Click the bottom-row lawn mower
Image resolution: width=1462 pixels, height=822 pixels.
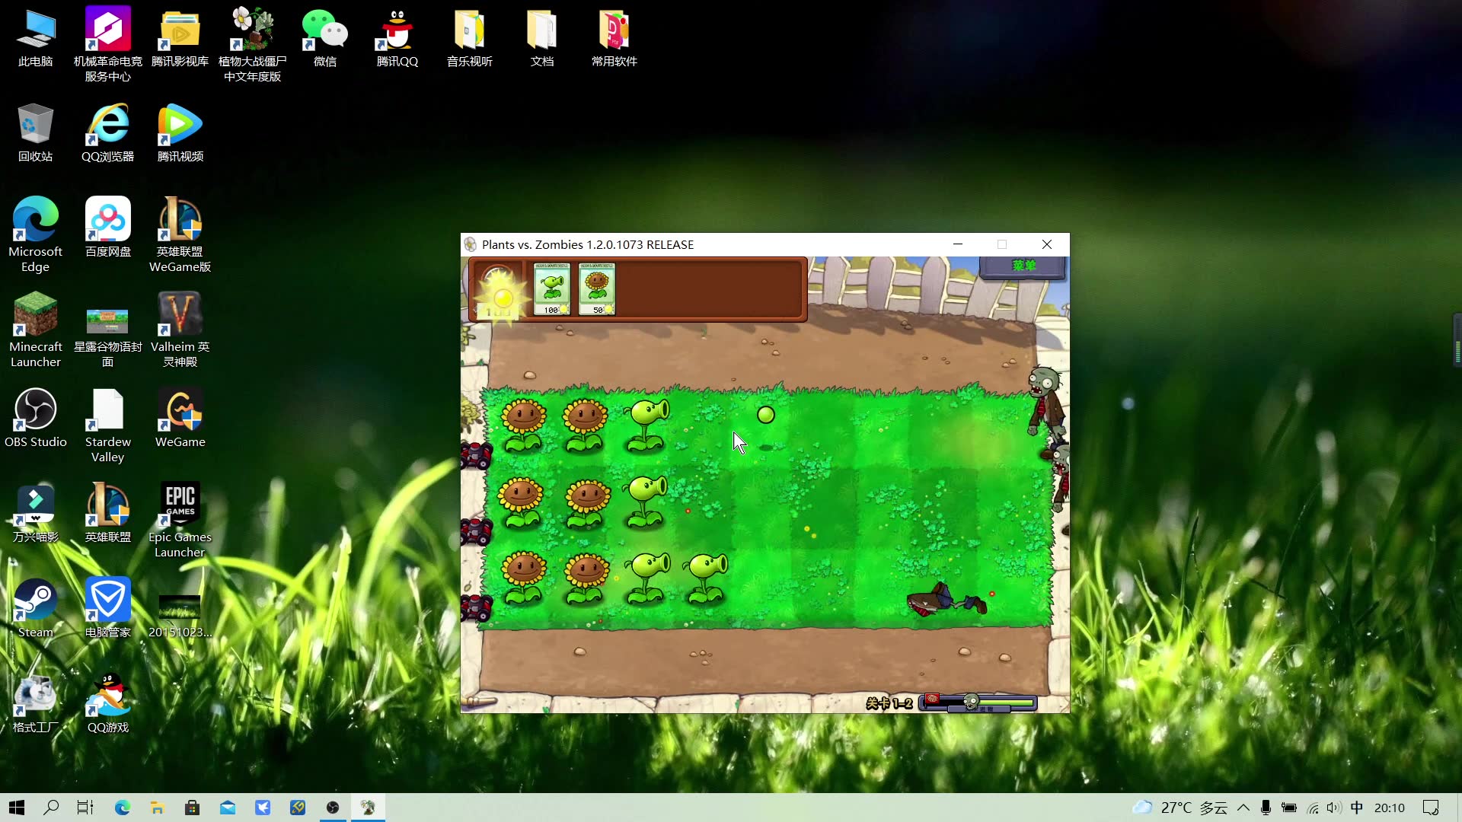[x=477, y=608]
